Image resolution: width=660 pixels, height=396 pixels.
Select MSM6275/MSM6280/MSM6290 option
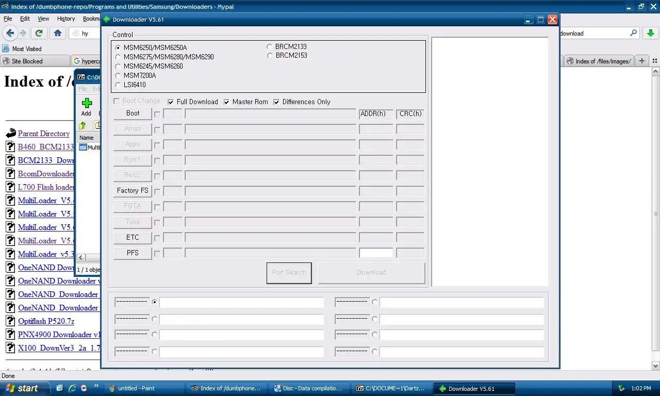118,57
